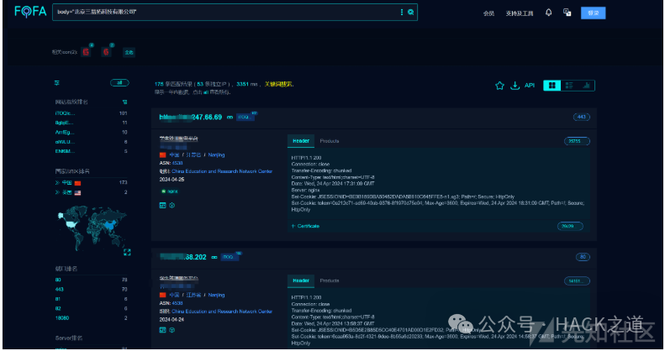Click the API button
Image resolution: width=665 pixels, height=351 pixels.
[530, 86]
